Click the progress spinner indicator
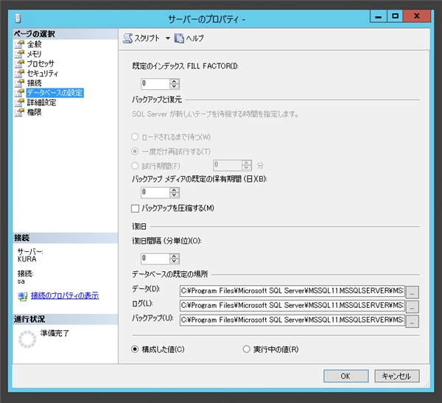The image size is (442, 403). 27,339
